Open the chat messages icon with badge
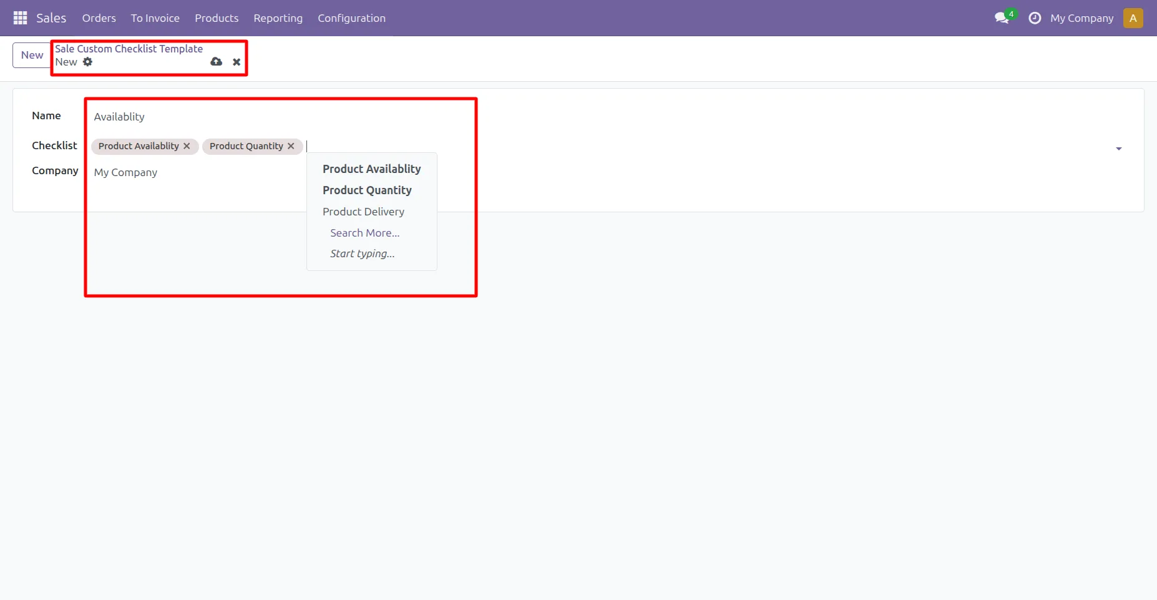This screenshot has width=1157, height=600. tap(1002, 18)
